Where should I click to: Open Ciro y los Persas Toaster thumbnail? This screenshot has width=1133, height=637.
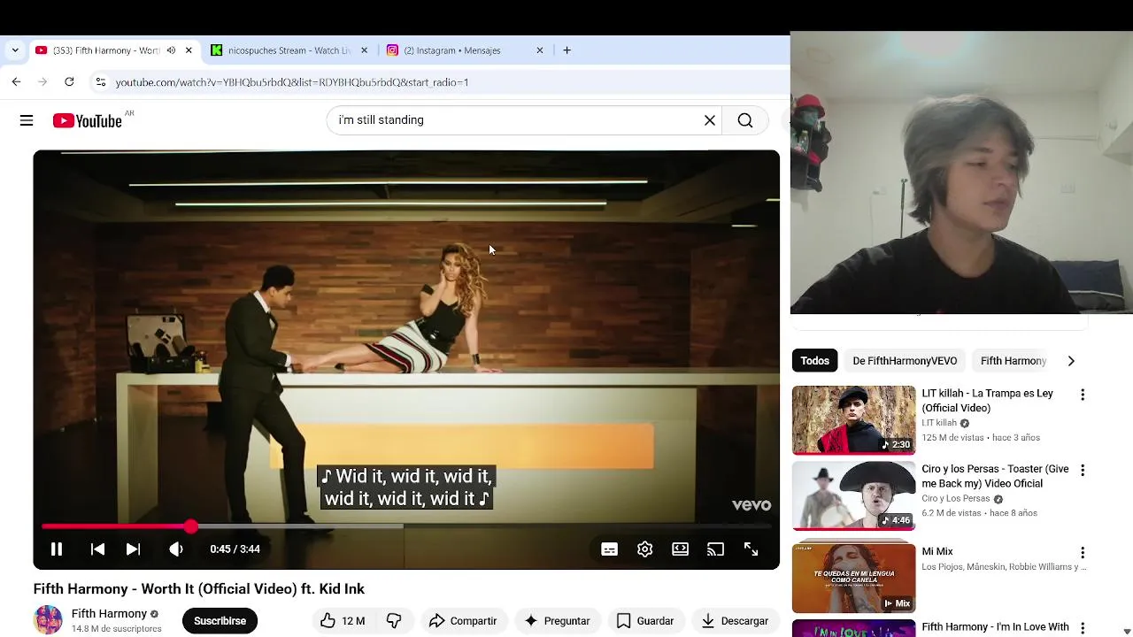coord(854,495)
